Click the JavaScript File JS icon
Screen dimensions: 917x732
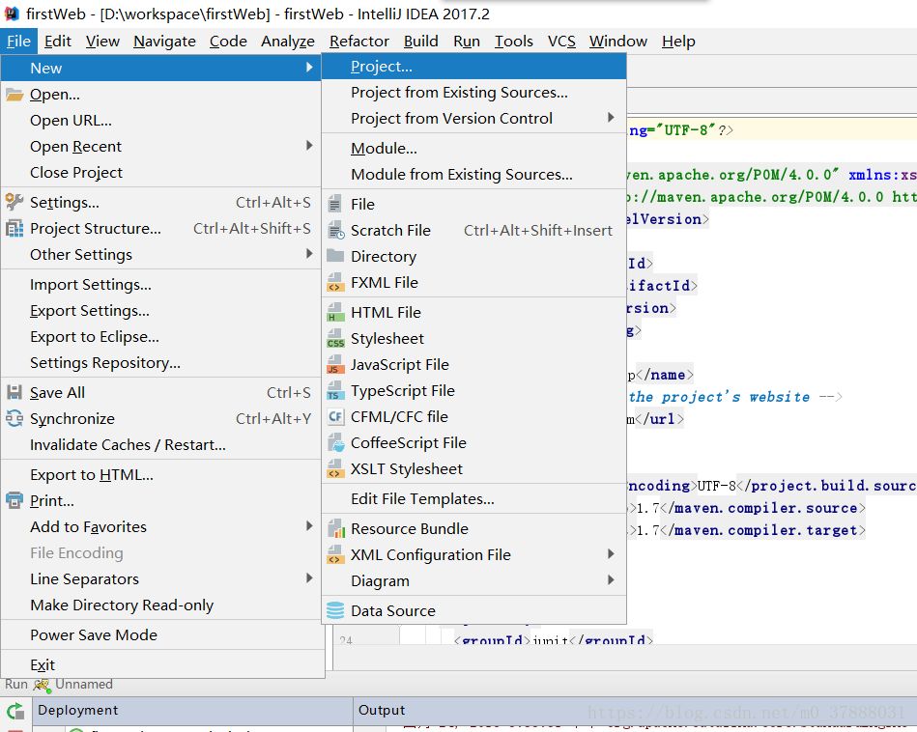click(335, 364)
